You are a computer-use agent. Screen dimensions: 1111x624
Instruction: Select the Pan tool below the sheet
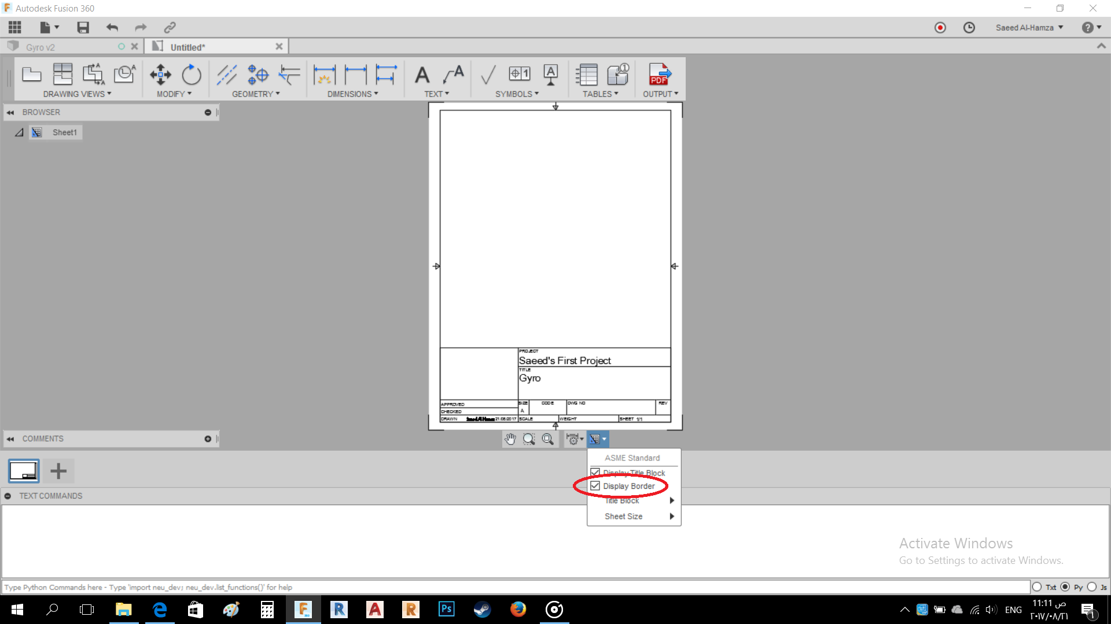click(x=510, y=439)
